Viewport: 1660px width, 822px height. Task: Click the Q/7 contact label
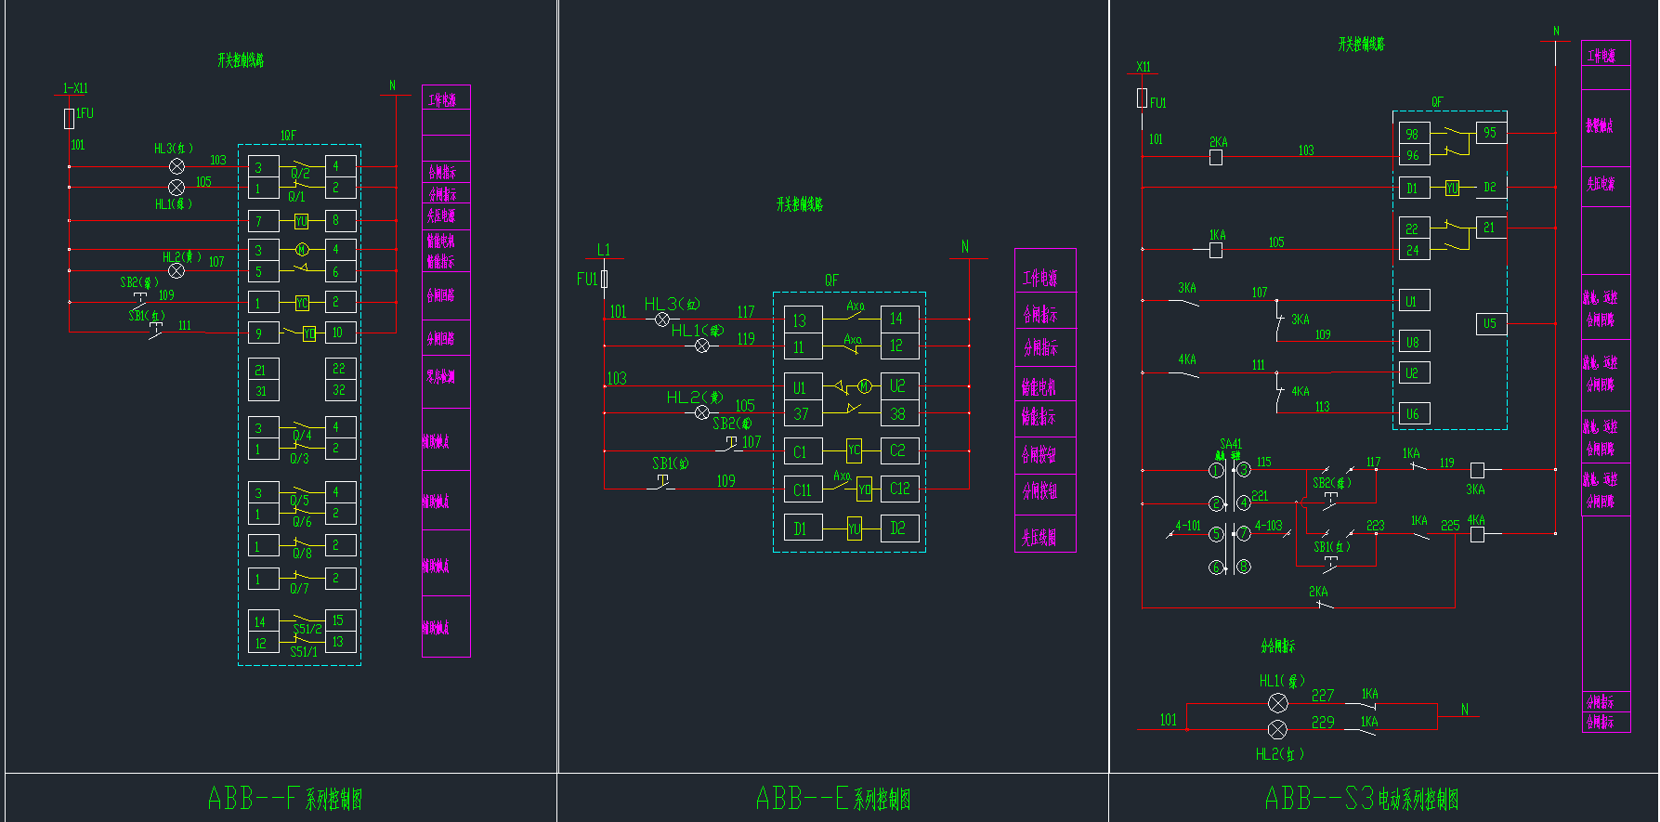pyautogui.click(x=299, y=588)
